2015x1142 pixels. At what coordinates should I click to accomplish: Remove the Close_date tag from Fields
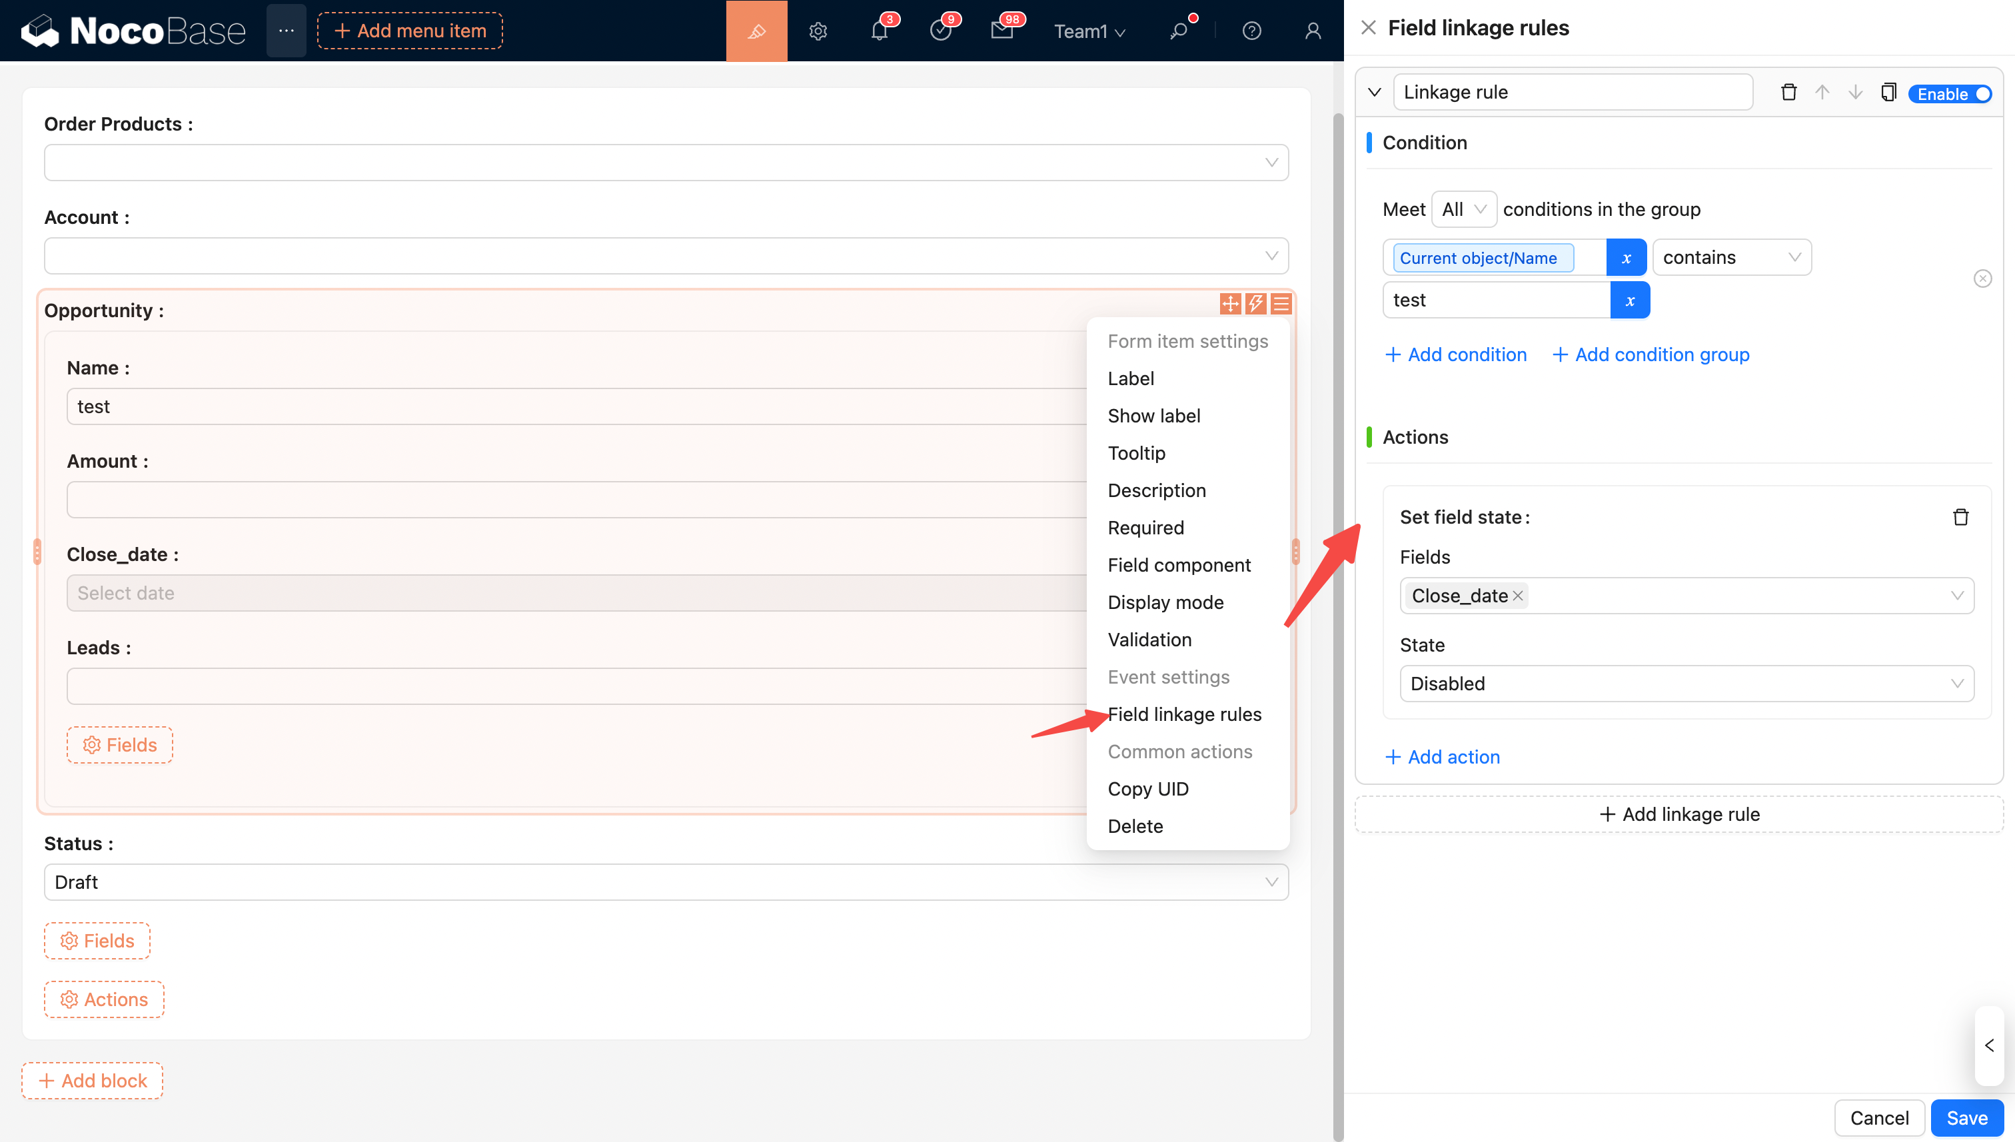point(1519,596)
